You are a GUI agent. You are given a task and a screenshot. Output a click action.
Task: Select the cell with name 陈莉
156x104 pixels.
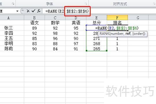(x=9, y=49)
